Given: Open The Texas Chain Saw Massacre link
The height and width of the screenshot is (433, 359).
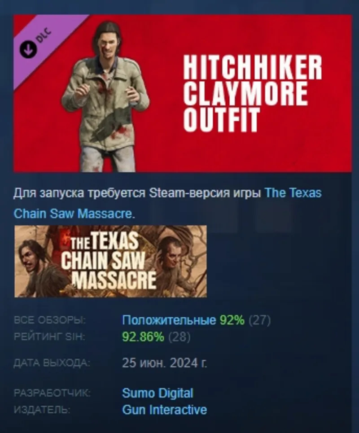Looking at the screenshot, I should coord(167,203).
